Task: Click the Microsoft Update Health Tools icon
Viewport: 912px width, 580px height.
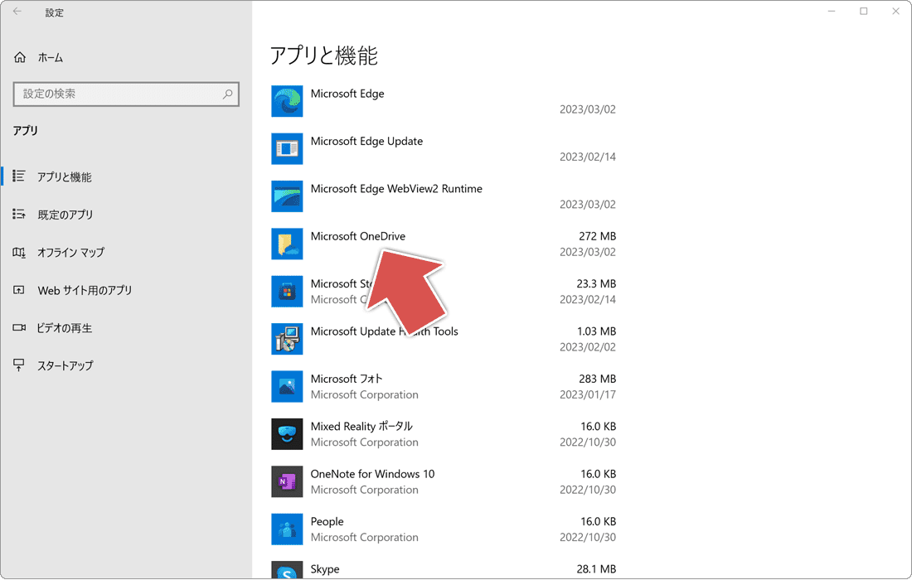Action: point(287,339)
